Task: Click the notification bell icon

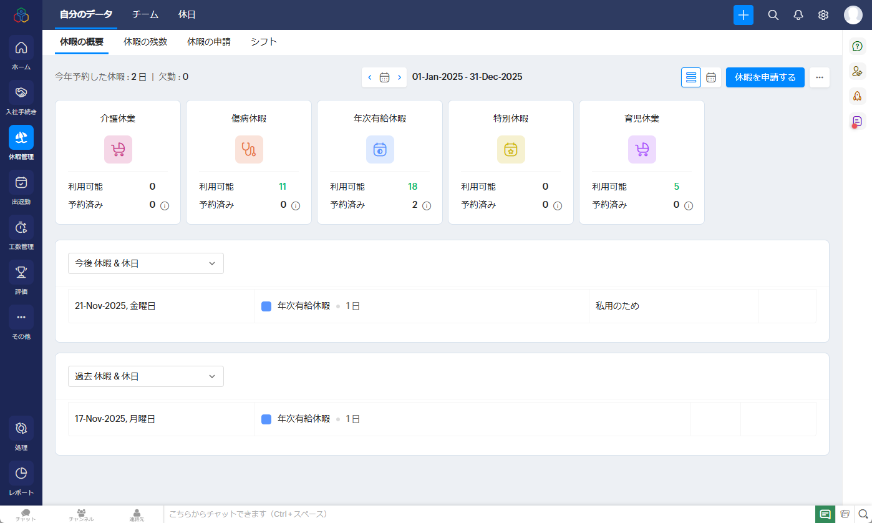Action: click(798, 15)
